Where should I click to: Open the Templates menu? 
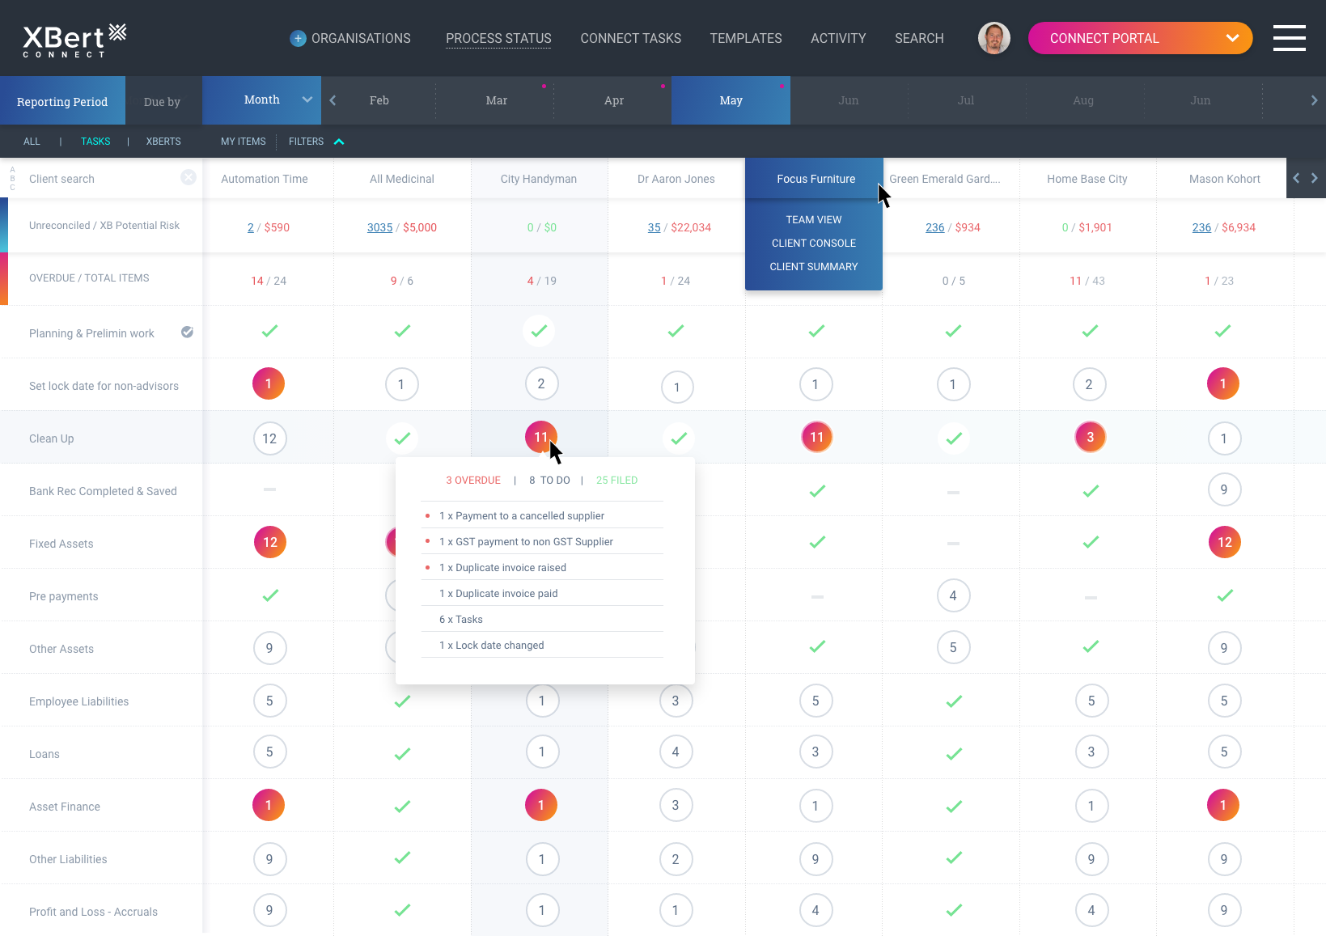pyautogui.click(x=746, y=38)
